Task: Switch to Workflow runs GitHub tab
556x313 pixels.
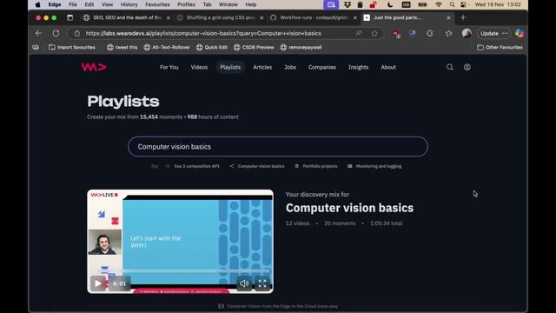Action: click(314, 17)
